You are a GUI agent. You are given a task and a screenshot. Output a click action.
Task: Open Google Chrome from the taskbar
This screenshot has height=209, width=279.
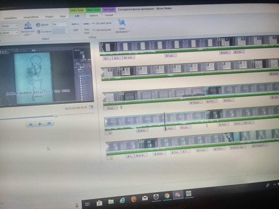167,195
